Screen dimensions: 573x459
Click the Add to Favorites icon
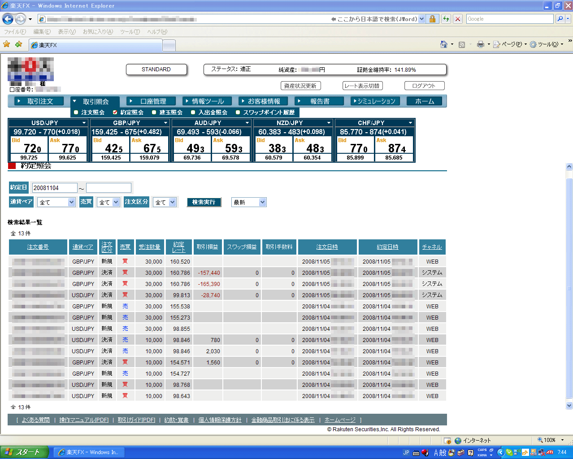pos(19,44)
